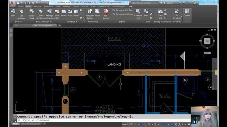Toggle ortho mode in status bar
The height and width of the screenshot is (127, 227).
click(x=145, y=124)
